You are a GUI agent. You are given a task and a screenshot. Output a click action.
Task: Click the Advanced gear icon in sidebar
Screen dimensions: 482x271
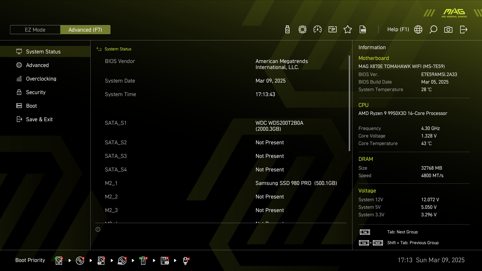(19, 65)
